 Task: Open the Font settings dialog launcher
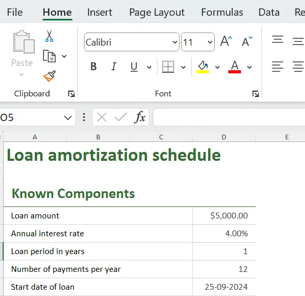coord(256,94)
